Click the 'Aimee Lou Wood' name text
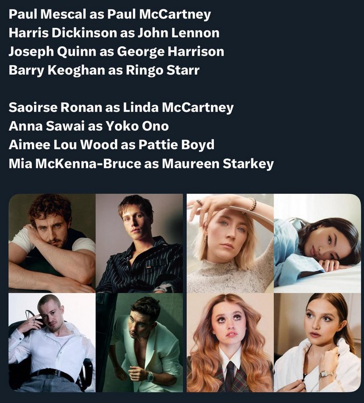Image resolution: width=364 pixels, height=403 pixels. point(63,145)
